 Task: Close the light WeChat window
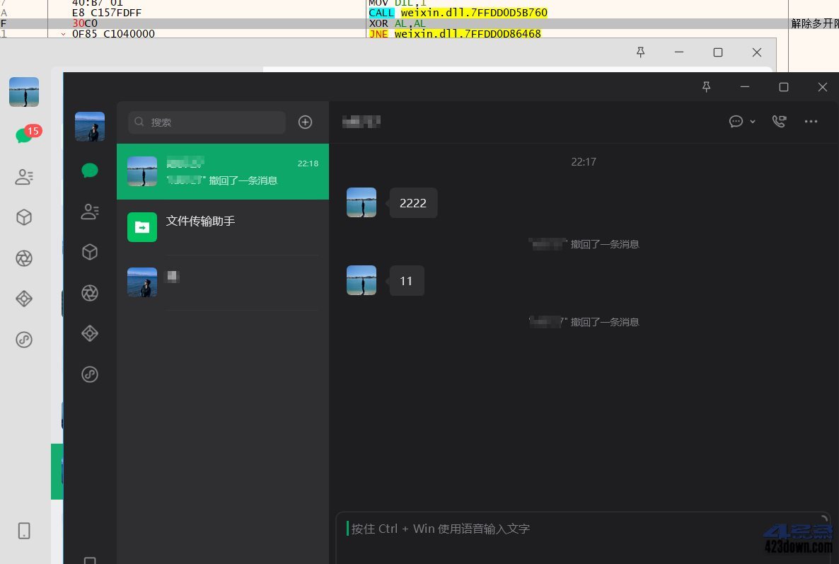[x=757, y=52]
